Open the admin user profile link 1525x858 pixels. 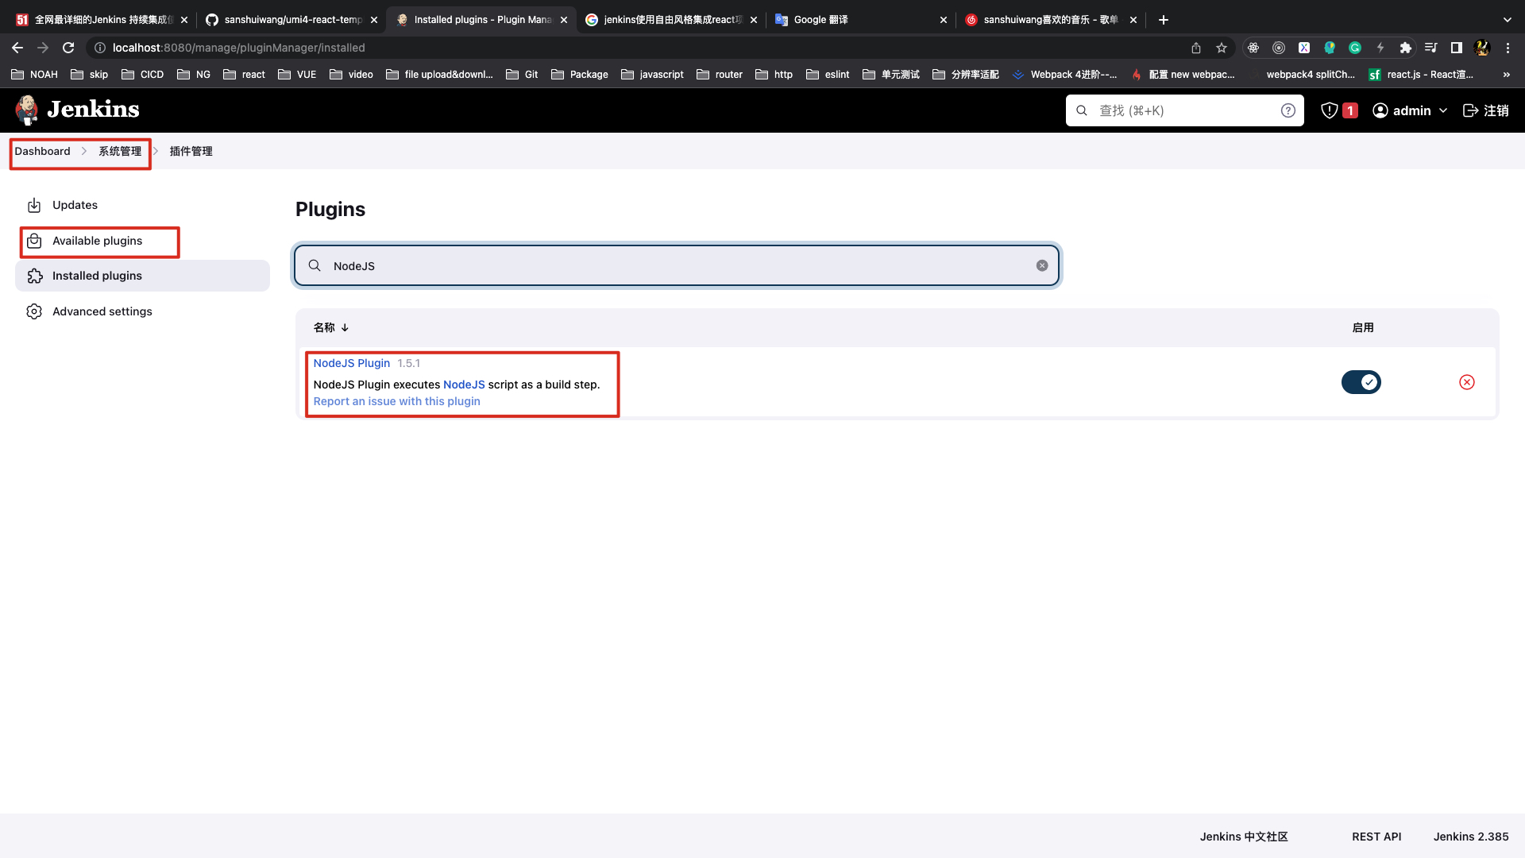(1402, 110)
